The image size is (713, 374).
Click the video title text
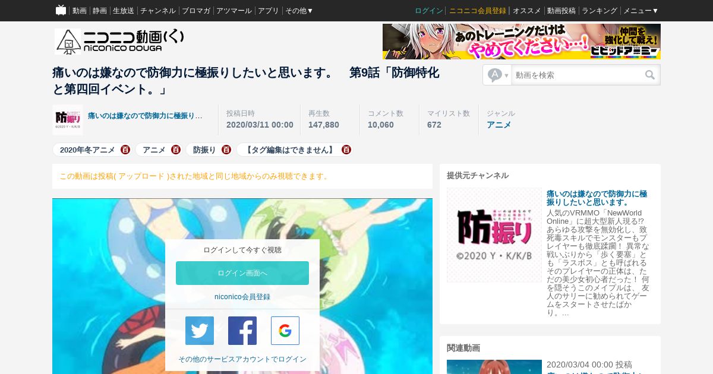pos(246,81)
